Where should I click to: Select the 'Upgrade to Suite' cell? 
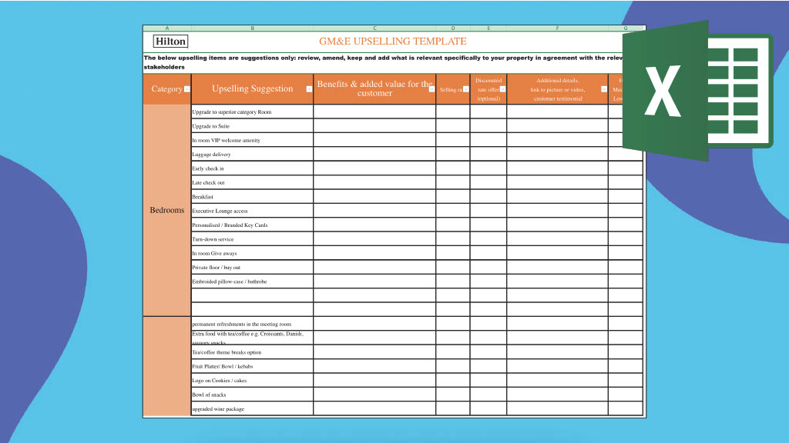[x=252, y=125]
